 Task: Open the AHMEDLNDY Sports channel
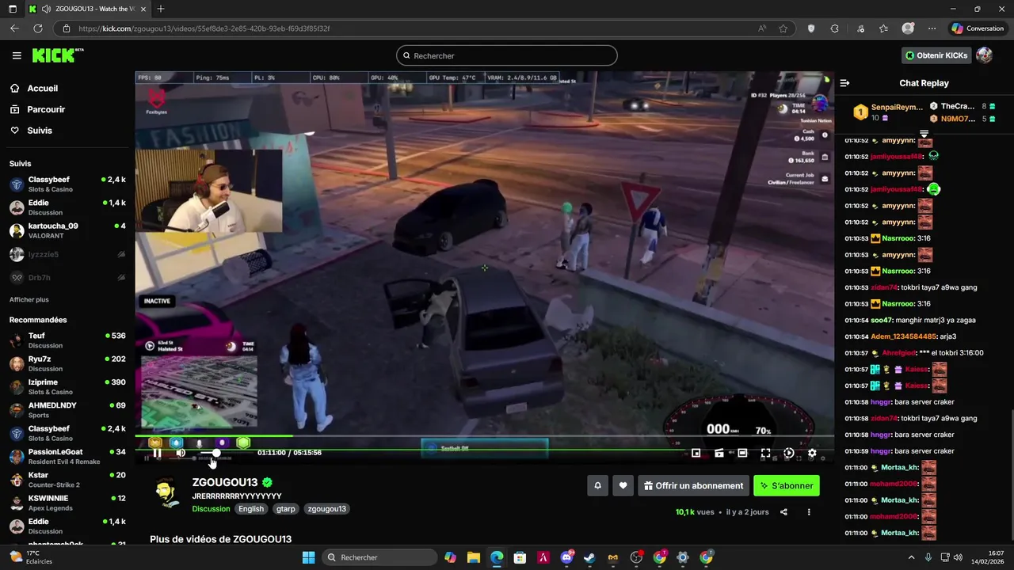click(x=67, y=410)
